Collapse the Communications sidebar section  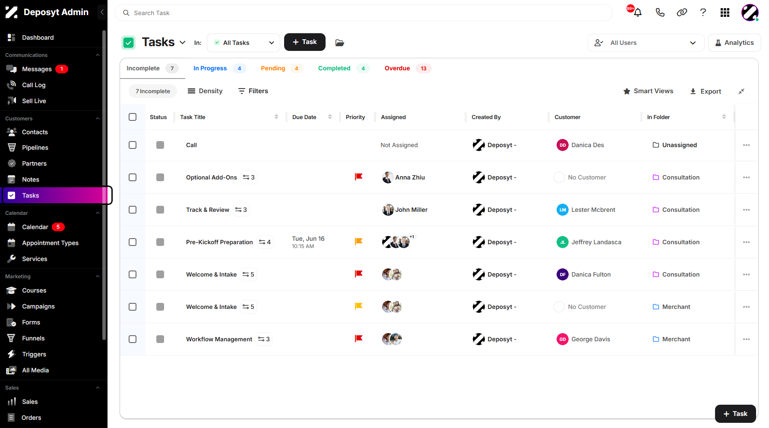tap(98, 55)
